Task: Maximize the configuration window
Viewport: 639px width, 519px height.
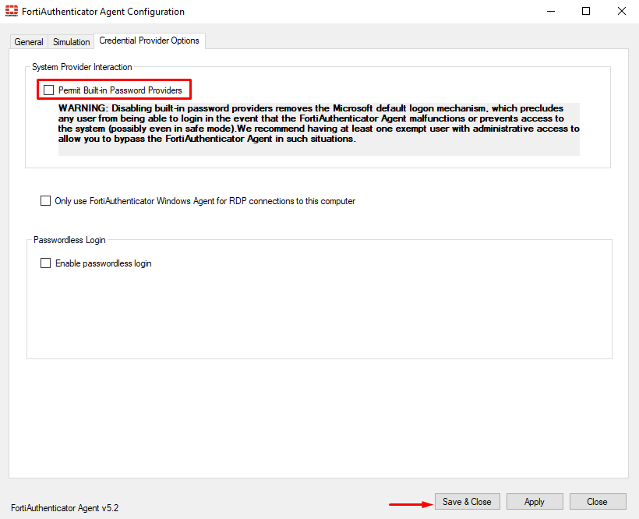Action: tap(587, 11)
